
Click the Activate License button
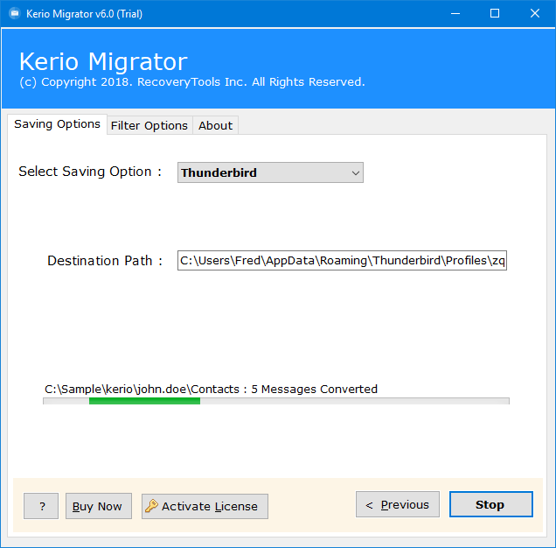pos(205,506)
